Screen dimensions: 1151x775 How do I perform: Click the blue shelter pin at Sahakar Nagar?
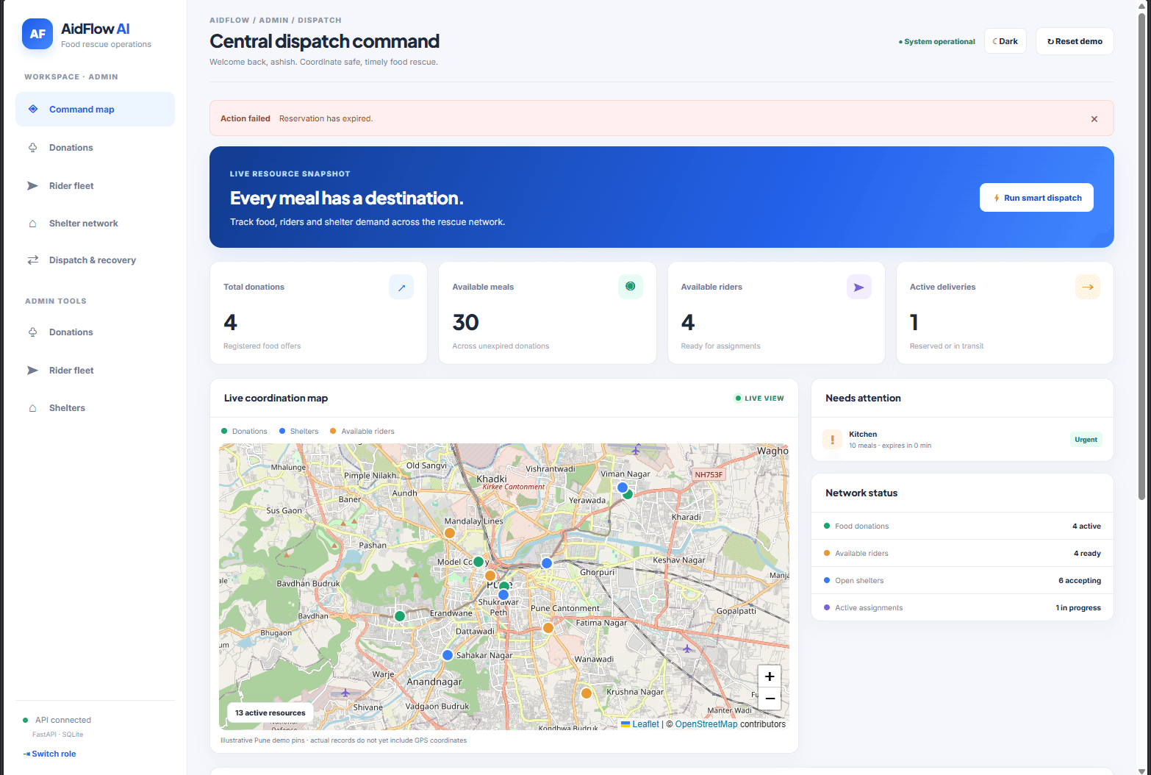point(448,655)
